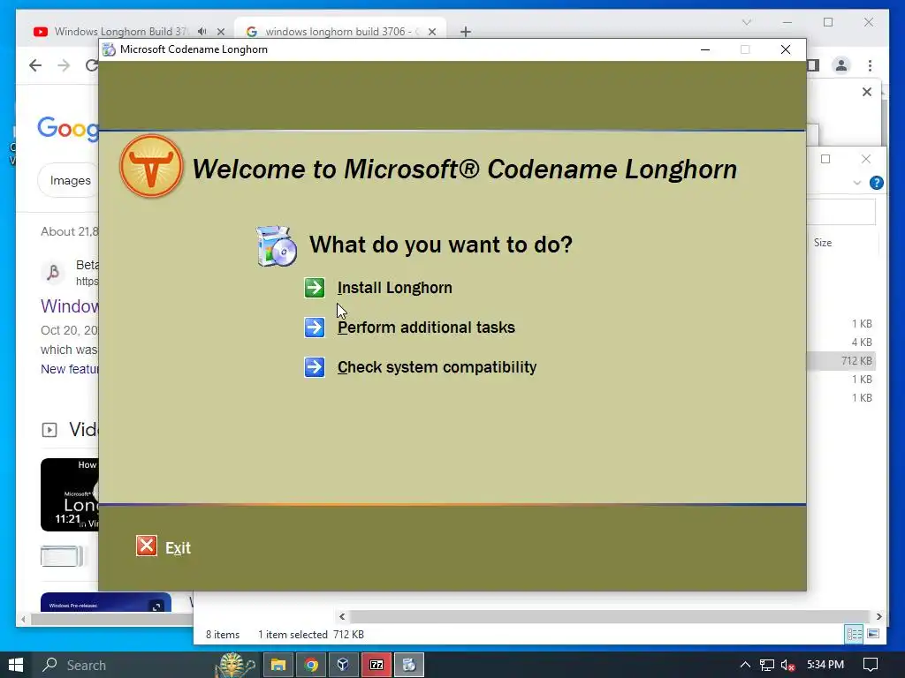
Task: Expand the File Explorer ribbon chevron
Action: (x=857, y=183)
